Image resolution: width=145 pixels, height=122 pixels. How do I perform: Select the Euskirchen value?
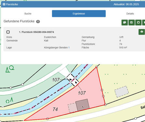pyautogui.click(x=50, y=37)
